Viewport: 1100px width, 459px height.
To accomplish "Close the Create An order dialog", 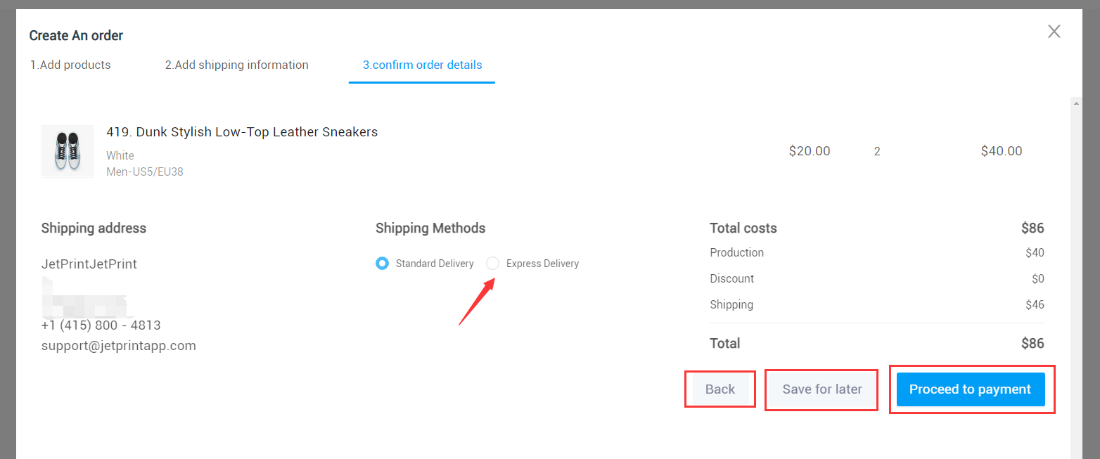I will click(x=1054, y=32).
